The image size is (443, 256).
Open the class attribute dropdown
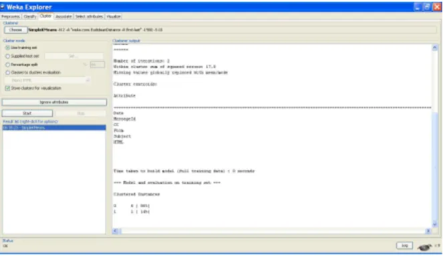(x=47, y=81)
